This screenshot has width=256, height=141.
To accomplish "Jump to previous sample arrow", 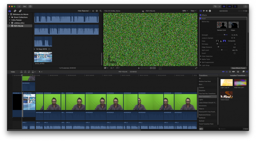I will point(232,38).
